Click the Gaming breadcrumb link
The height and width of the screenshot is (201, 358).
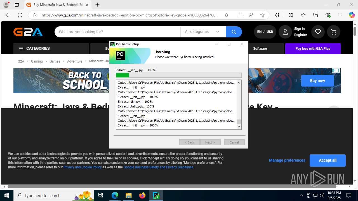[37, 61]
